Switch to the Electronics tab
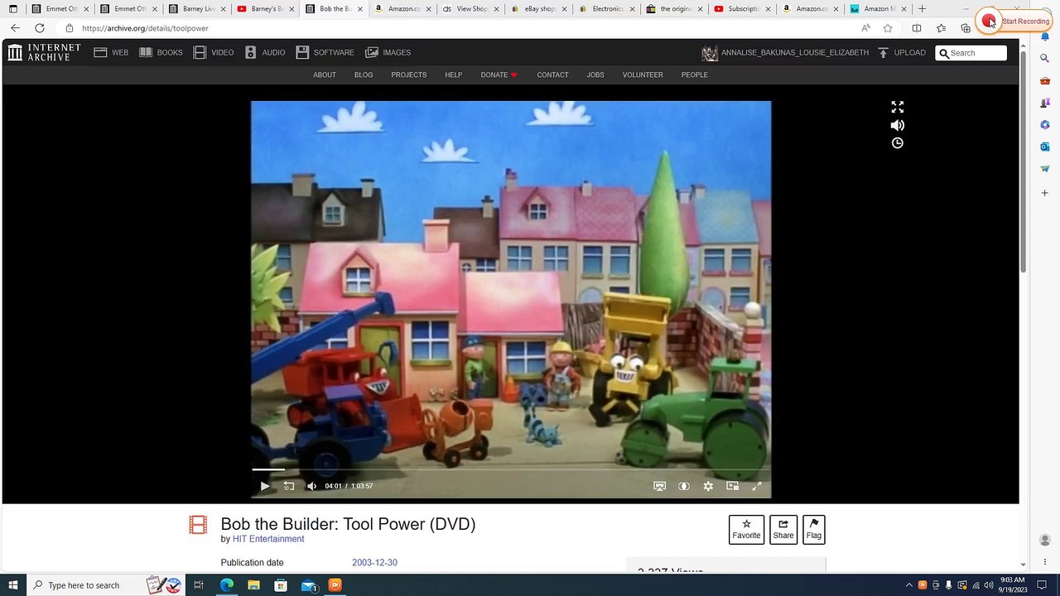The height and width of the screenshot is (596, 1060). [x=607, y=9]
